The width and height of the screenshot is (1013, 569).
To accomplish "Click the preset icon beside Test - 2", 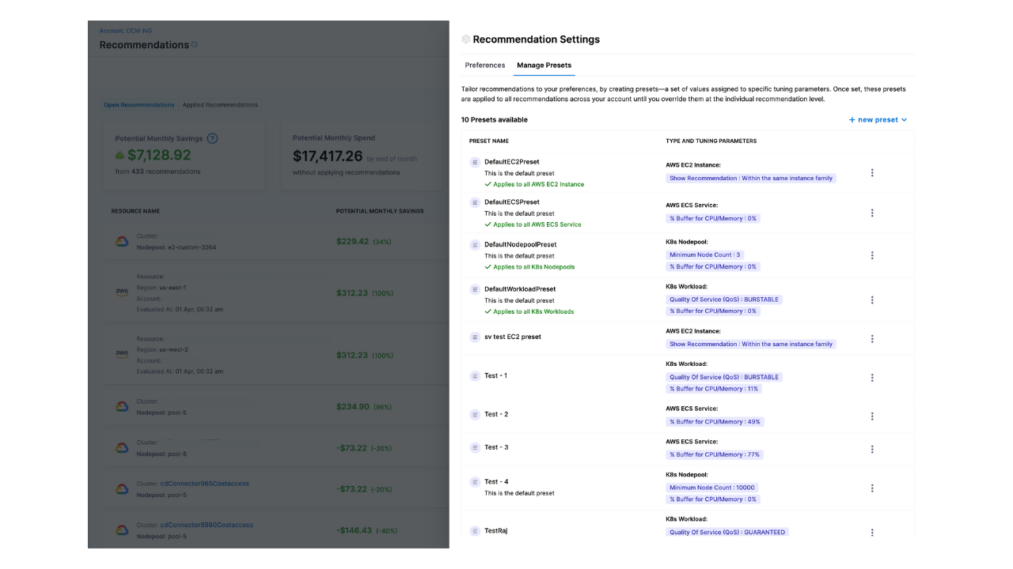I will pyautogui.click(x=475, y=414).
